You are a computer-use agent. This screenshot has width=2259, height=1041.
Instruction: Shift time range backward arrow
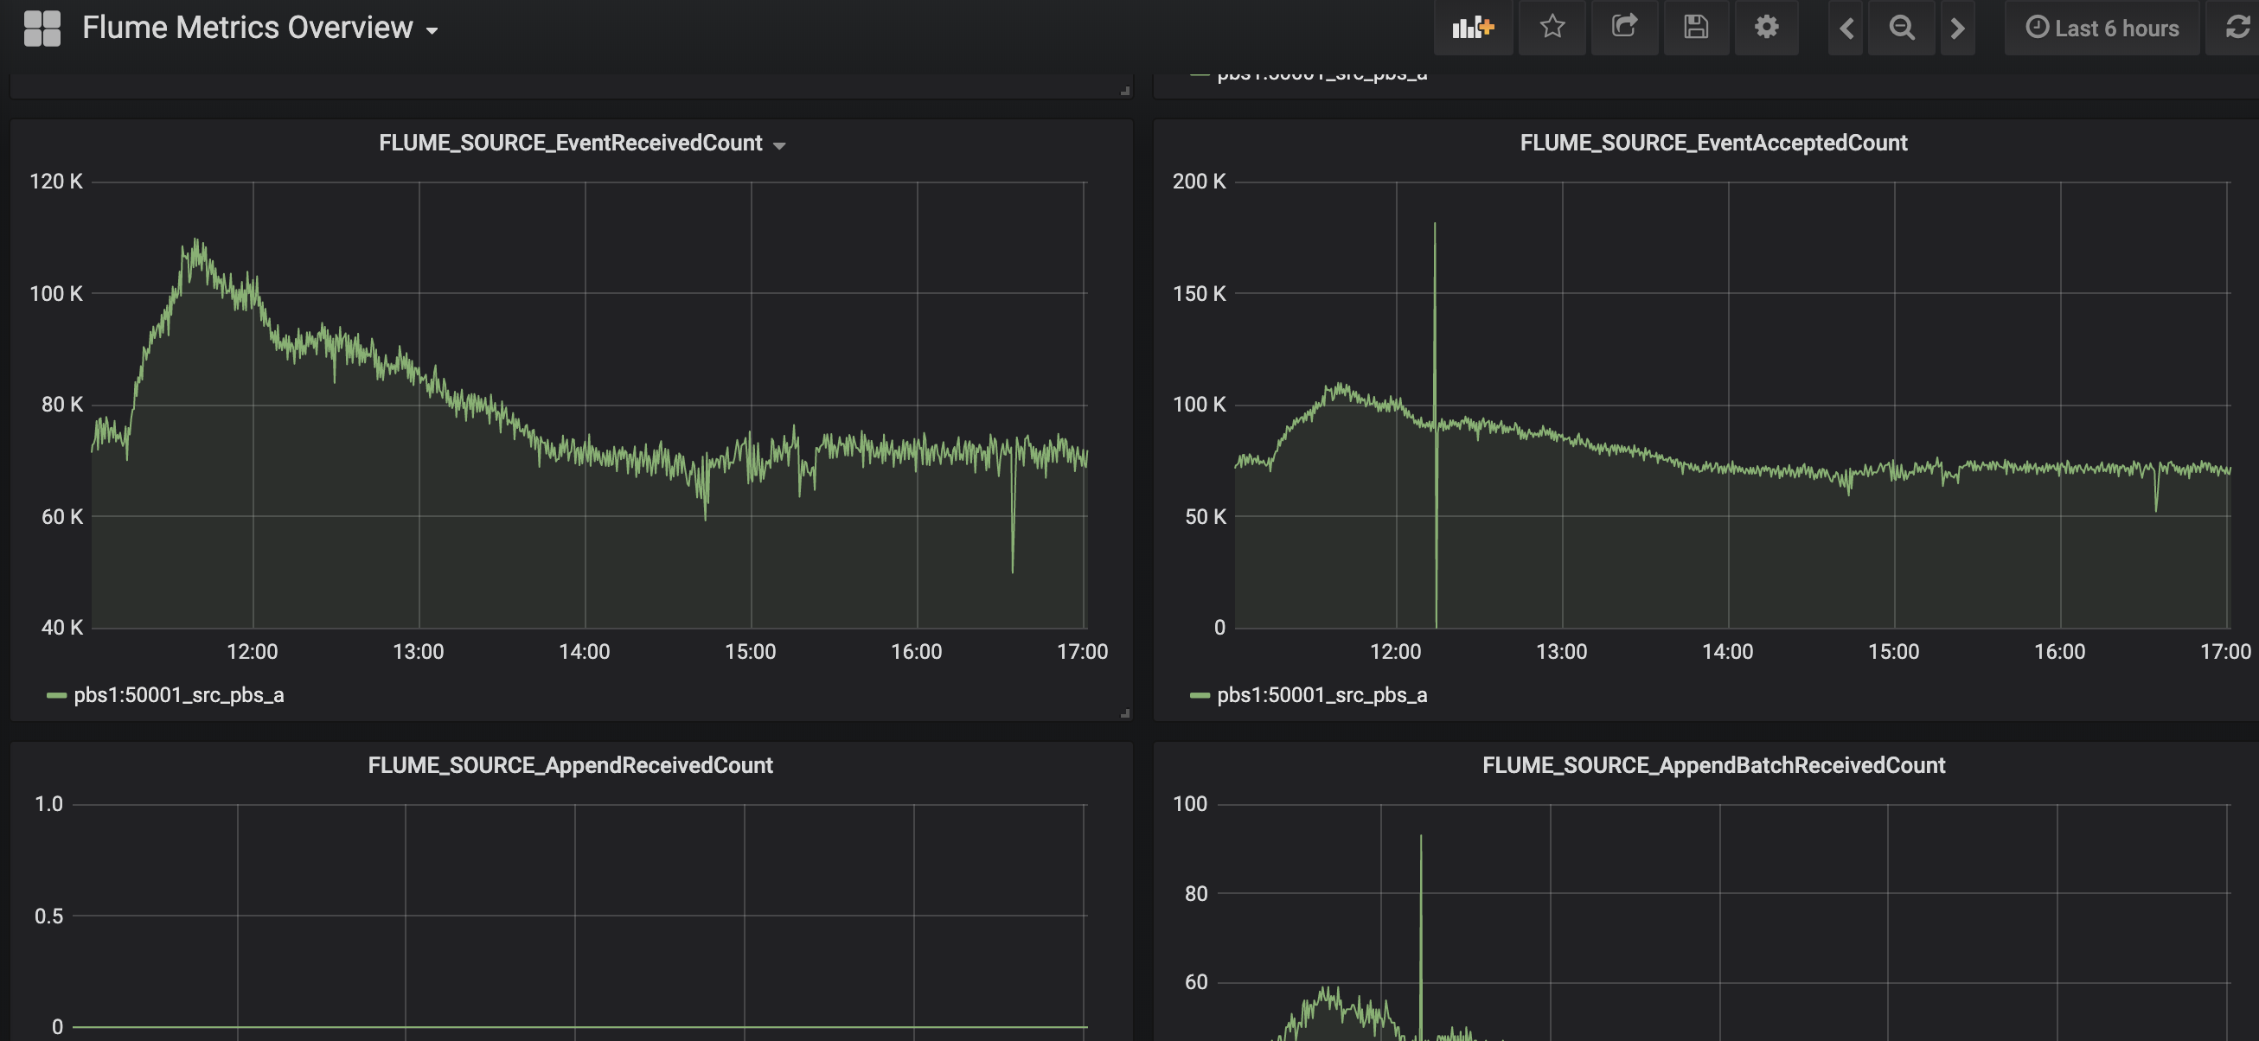point(1846,28)
